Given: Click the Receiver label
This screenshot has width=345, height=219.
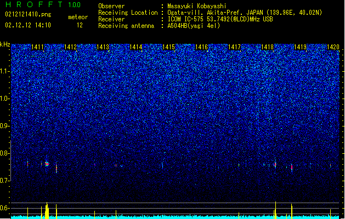Looking at the screenshot, I should [111, 19].
